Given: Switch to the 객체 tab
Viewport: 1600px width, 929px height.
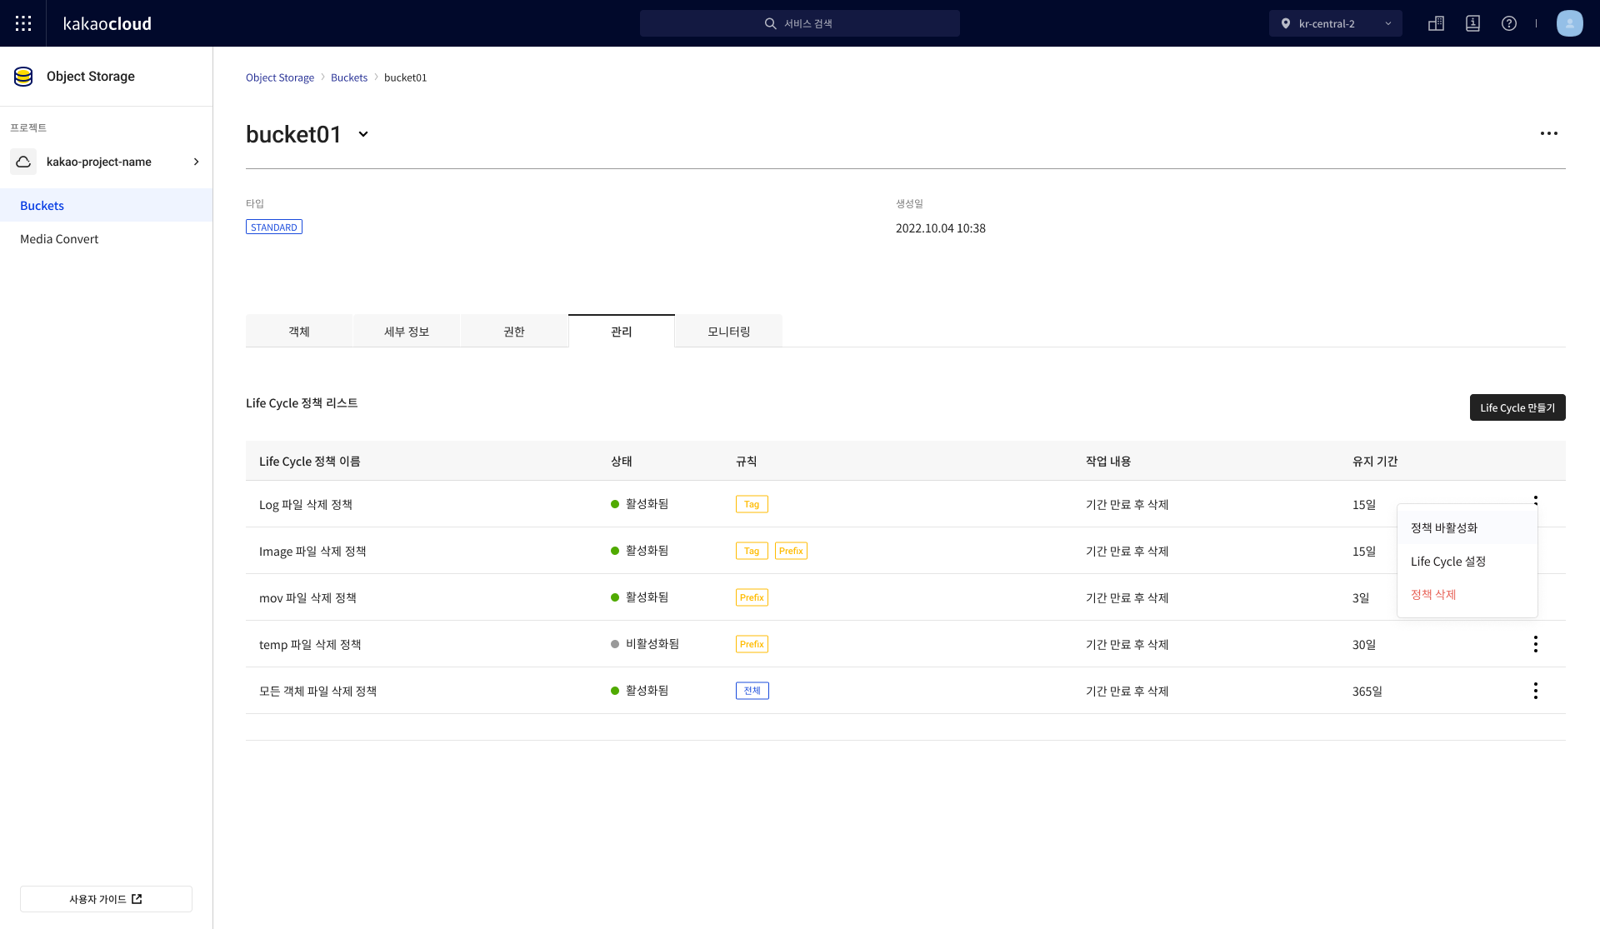Looking at the screenshot, I should 299,332.
